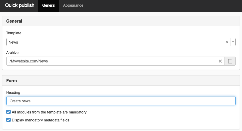Click the Archive field label
Viewport: 242px width, 131px height.
[12, 53]
